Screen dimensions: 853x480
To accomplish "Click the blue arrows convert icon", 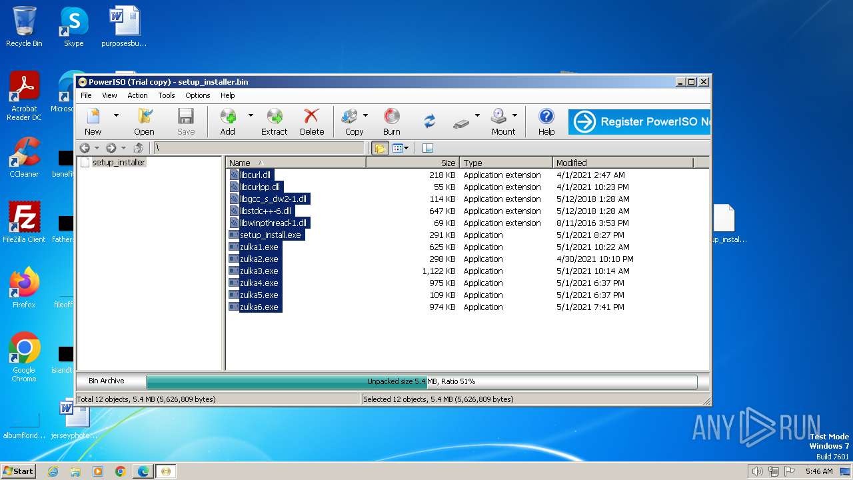I will click(x=430, y=121).
